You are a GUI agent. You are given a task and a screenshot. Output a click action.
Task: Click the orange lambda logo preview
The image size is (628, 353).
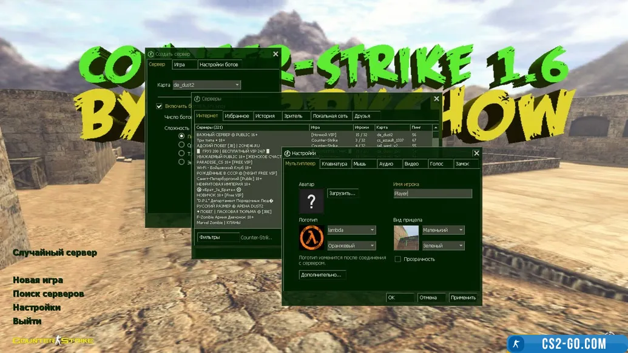tap(311, 238)
